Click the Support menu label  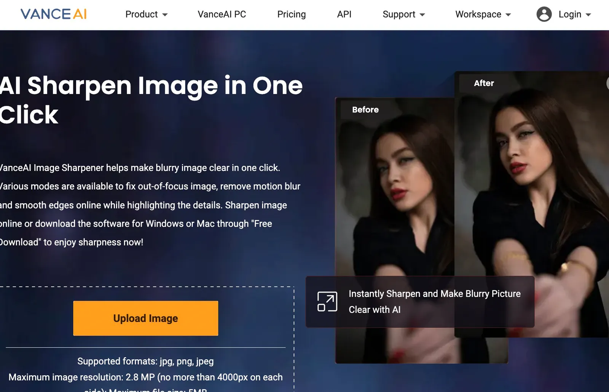399,14
